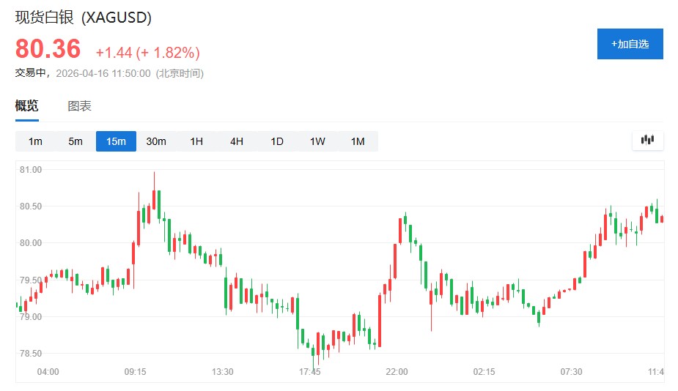Click the 现货白银 (XAGUSD) title
This screenshot has height=391, width=678.
coord(84,18)
